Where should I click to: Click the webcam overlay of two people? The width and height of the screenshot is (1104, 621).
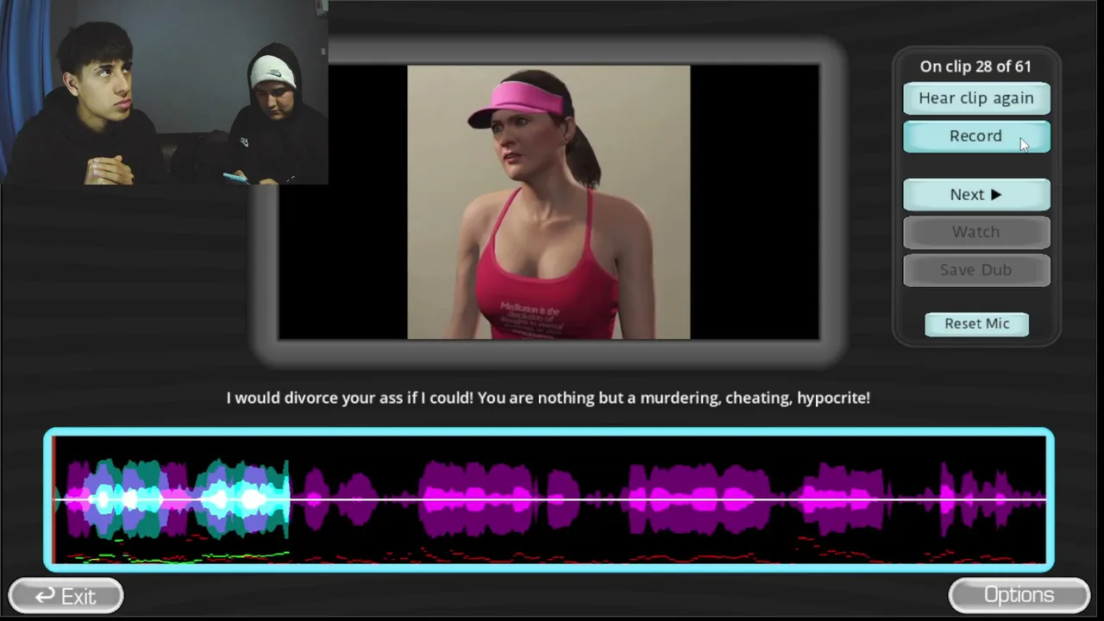pyautogui.click(x=164, y=92)
